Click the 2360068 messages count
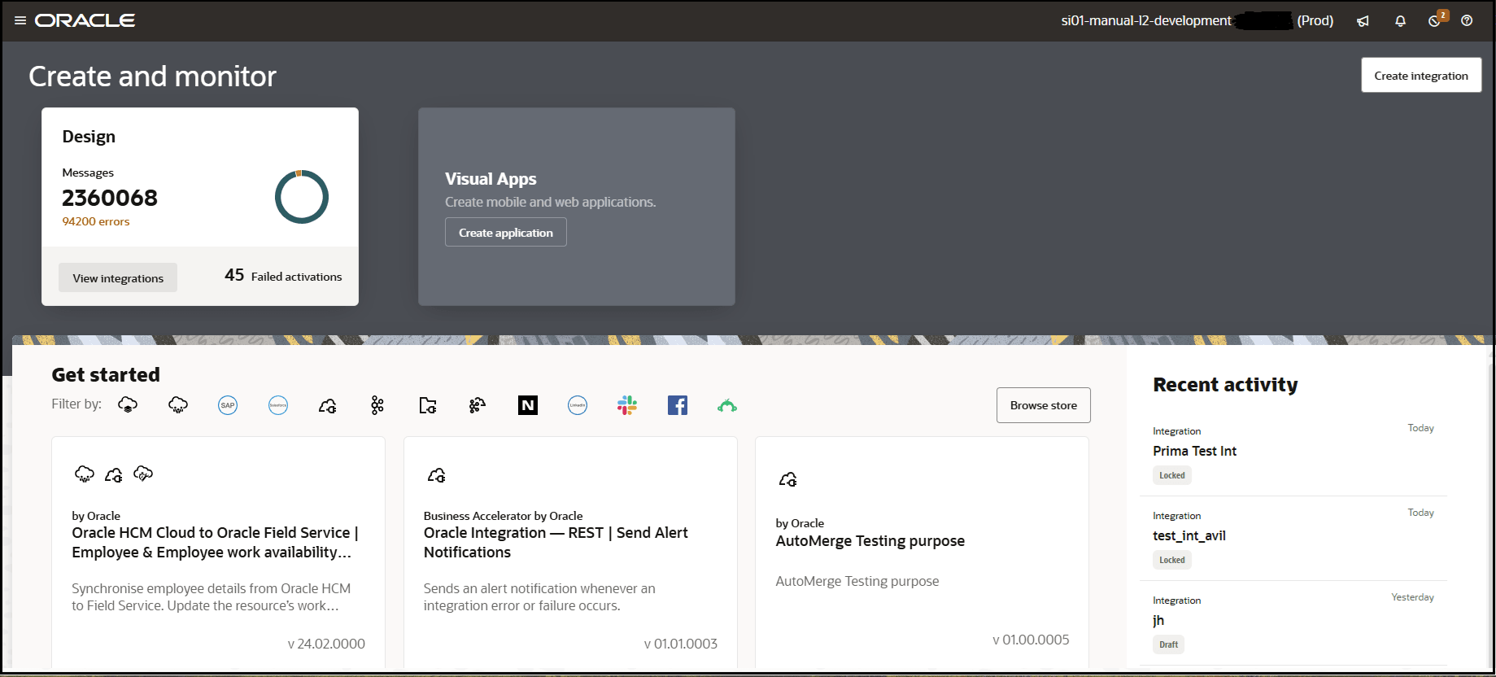This screenshot has height=677, width=1496. 110,198
